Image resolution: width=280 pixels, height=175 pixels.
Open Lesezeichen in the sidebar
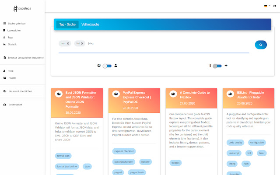14,30
